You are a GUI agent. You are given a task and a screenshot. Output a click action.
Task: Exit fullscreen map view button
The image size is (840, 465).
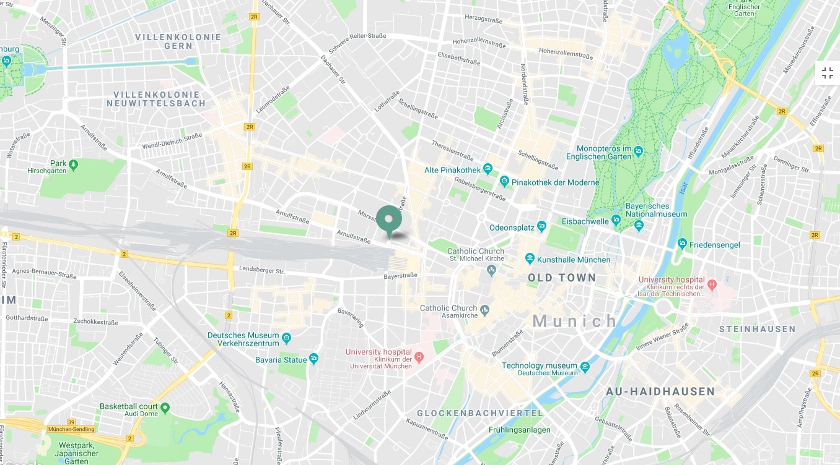828,73
